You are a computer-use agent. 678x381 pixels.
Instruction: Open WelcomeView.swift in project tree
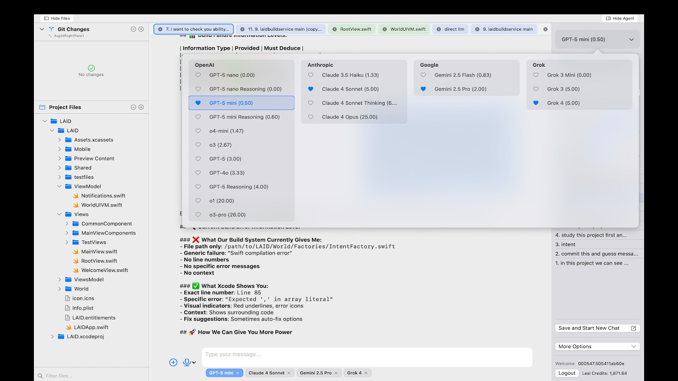click(x=104, y=270)
